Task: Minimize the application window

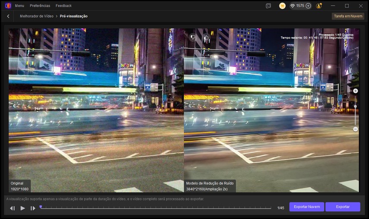Action: point(333,6)
